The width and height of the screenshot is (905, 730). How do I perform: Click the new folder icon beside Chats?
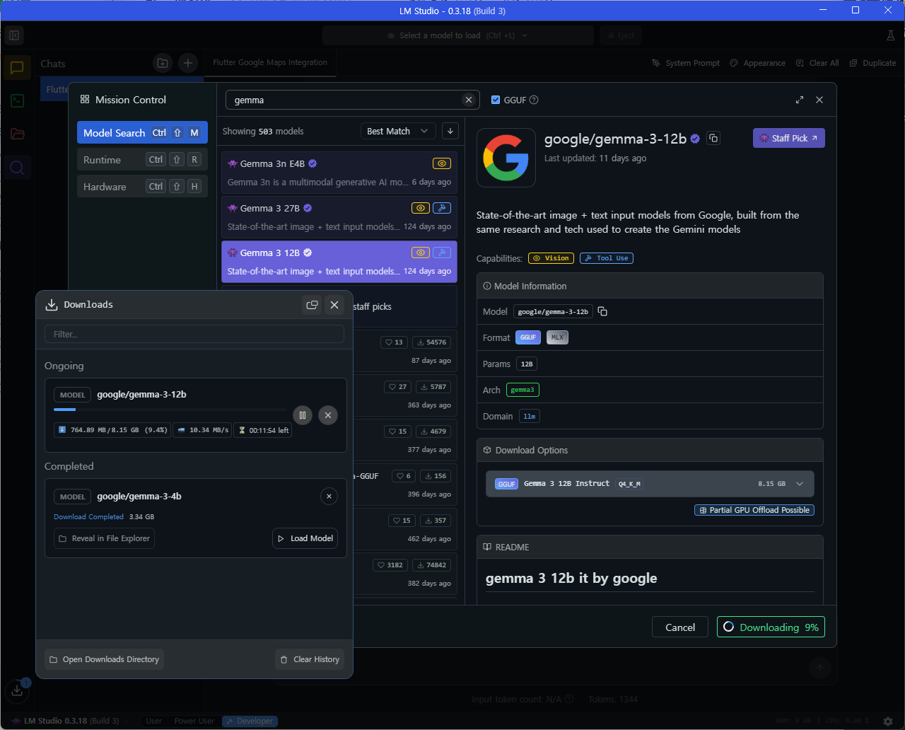[163, 63]
